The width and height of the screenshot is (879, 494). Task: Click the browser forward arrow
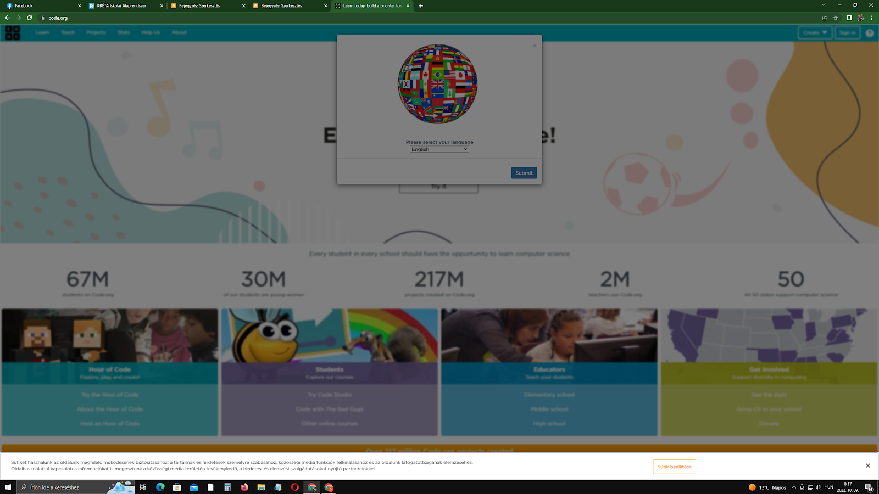coord(18,18)
